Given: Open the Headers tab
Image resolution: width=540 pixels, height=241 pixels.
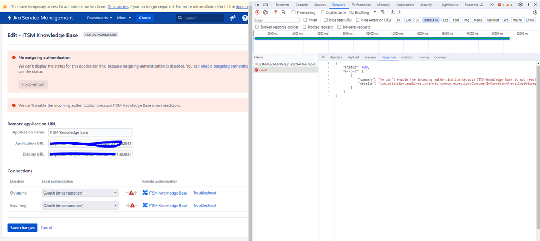Looking at the screenshot, I should (x=336, y=57).
